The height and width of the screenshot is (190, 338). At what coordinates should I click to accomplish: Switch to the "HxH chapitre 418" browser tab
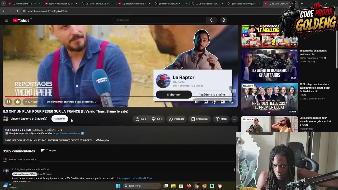tap(24, 4)
